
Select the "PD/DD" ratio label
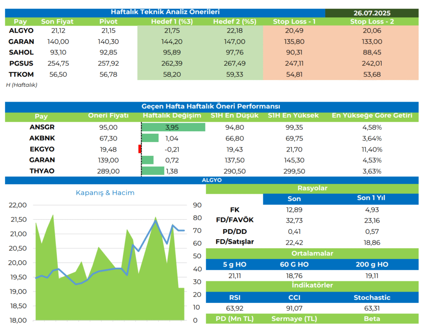(235, 231)
